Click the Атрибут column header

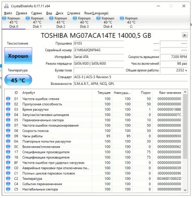(56, 93)
